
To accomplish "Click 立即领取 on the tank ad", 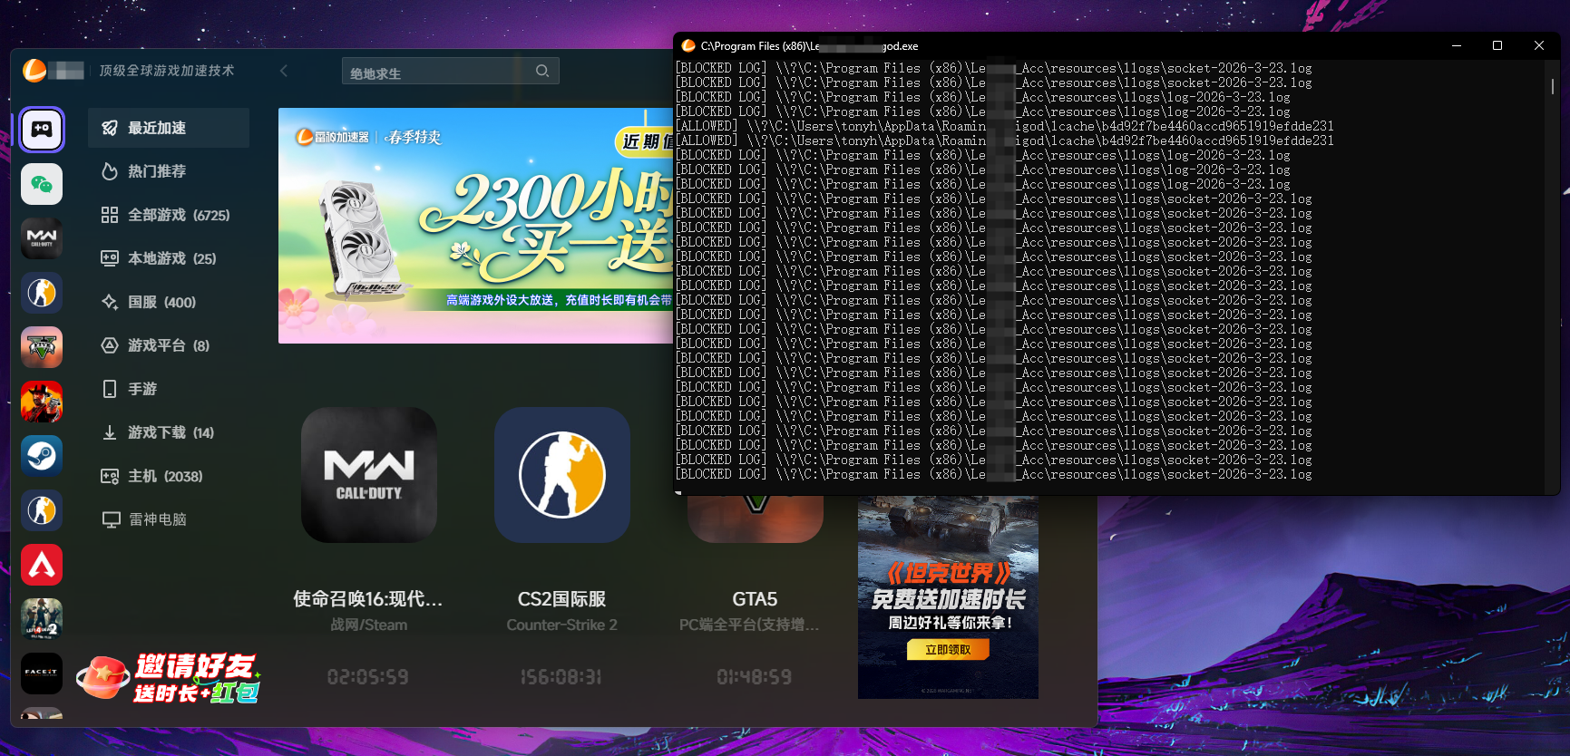I will [x=948, y=649].
